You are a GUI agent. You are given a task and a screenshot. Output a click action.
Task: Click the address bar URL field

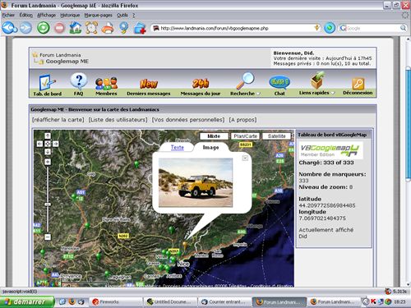(236, 28)
